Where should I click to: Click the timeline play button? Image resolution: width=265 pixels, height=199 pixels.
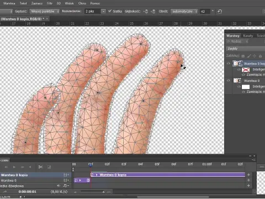(14, 167)
